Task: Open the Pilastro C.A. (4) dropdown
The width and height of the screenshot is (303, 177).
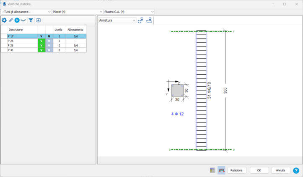Action: pyautogui.click(x=129, y=12)
